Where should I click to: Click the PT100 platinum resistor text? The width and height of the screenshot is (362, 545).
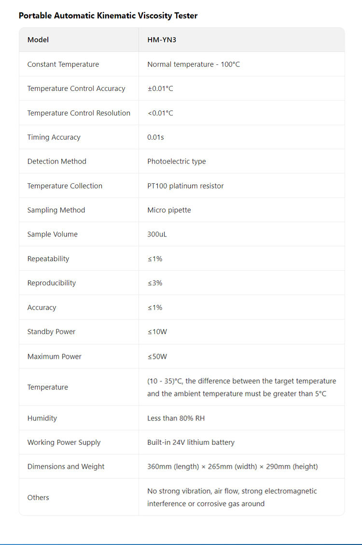tap(185, 186)
